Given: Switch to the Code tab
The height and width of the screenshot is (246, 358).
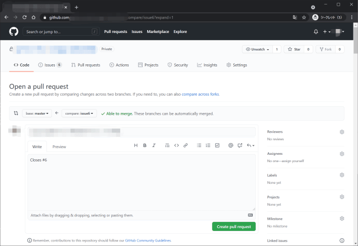Looking at the screenshot, I should [21, 65].
